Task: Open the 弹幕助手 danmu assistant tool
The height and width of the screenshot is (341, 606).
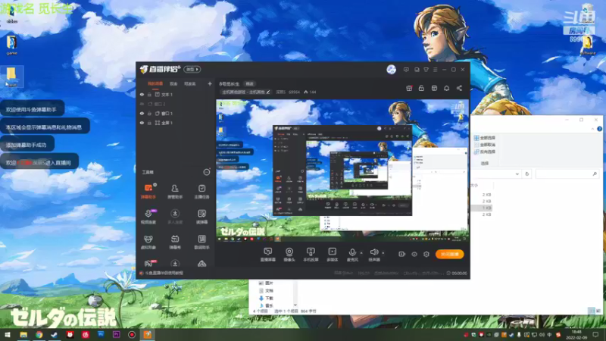Action: click(148, 192)
